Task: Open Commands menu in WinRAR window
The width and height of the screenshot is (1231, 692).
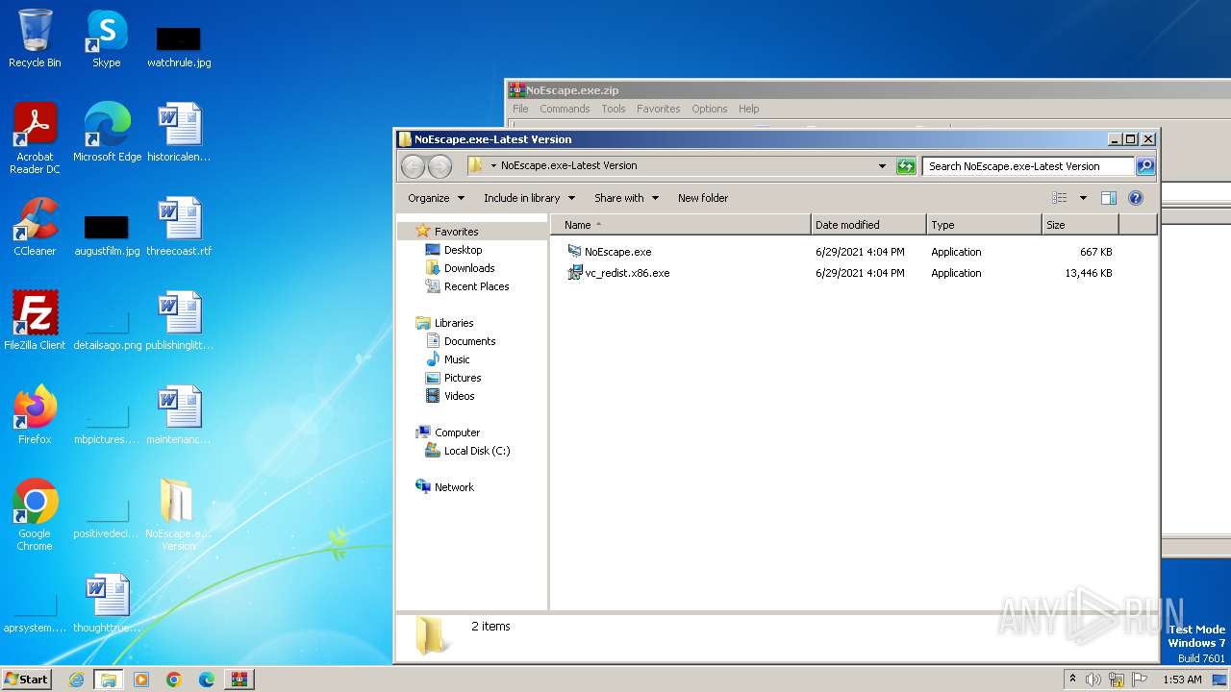Action: tap(565, 109)
